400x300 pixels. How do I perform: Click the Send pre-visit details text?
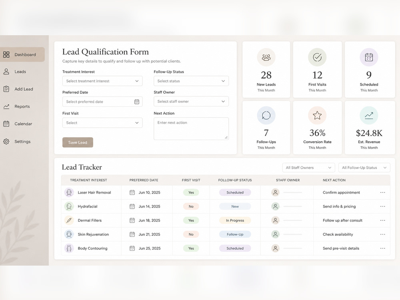tap(341, 248)
